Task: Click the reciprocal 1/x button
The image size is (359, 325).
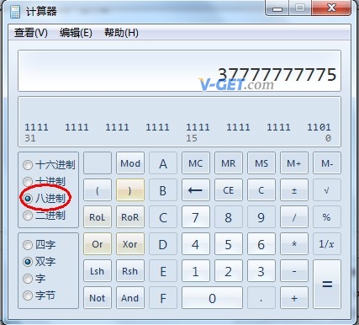Action: pos(327,244)
